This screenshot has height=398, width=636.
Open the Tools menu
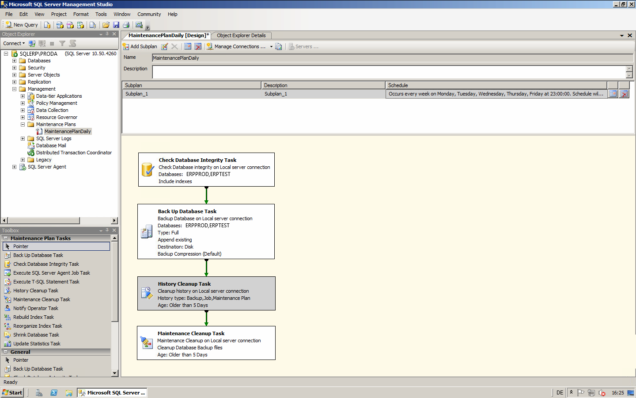(x=101, y=14)
